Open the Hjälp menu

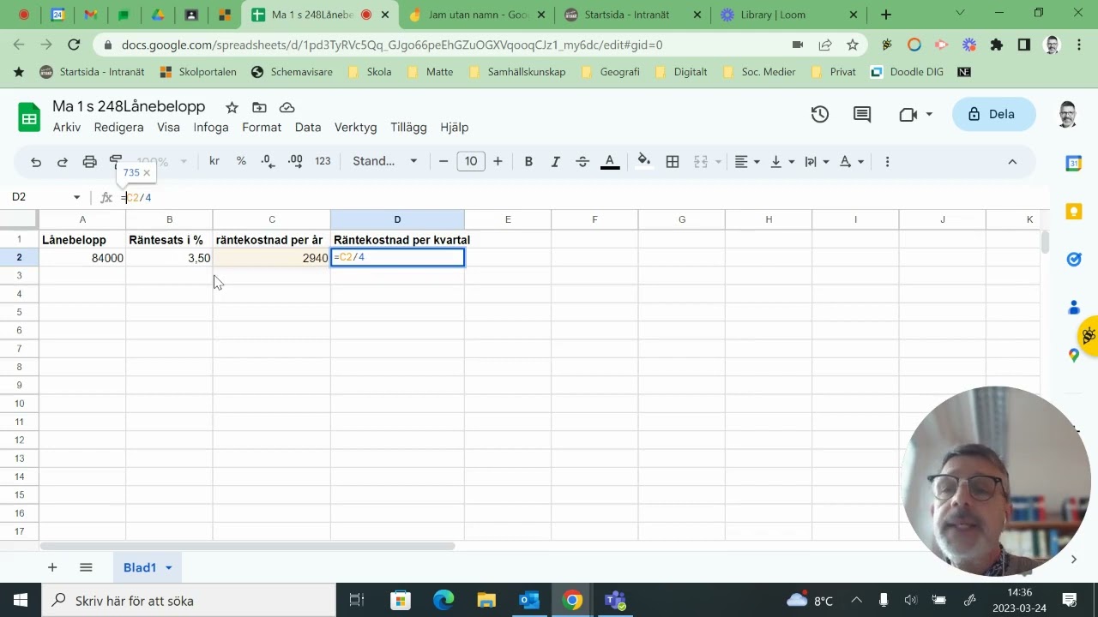coord(455,127)
